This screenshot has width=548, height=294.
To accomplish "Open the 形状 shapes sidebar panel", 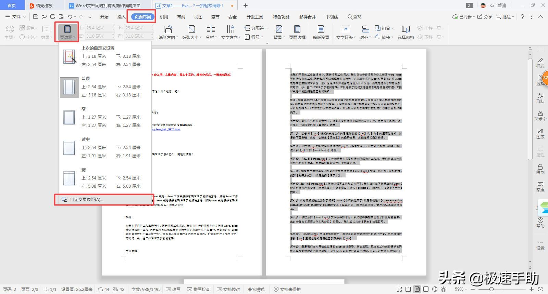I will (x=540, y=98).
